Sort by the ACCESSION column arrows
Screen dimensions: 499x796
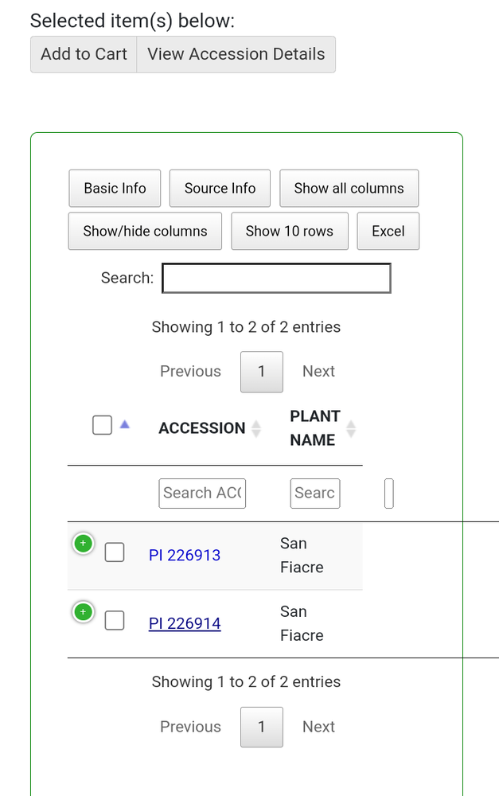click(x=256, y=428)
